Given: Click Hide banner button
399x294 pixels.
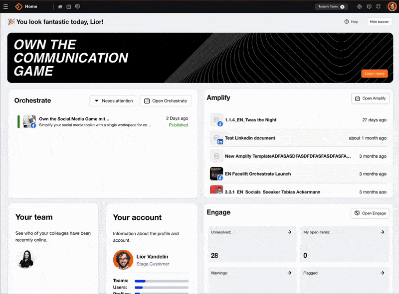Looking at the screenshot, I should pyautogui.click(x=379, y=21).
